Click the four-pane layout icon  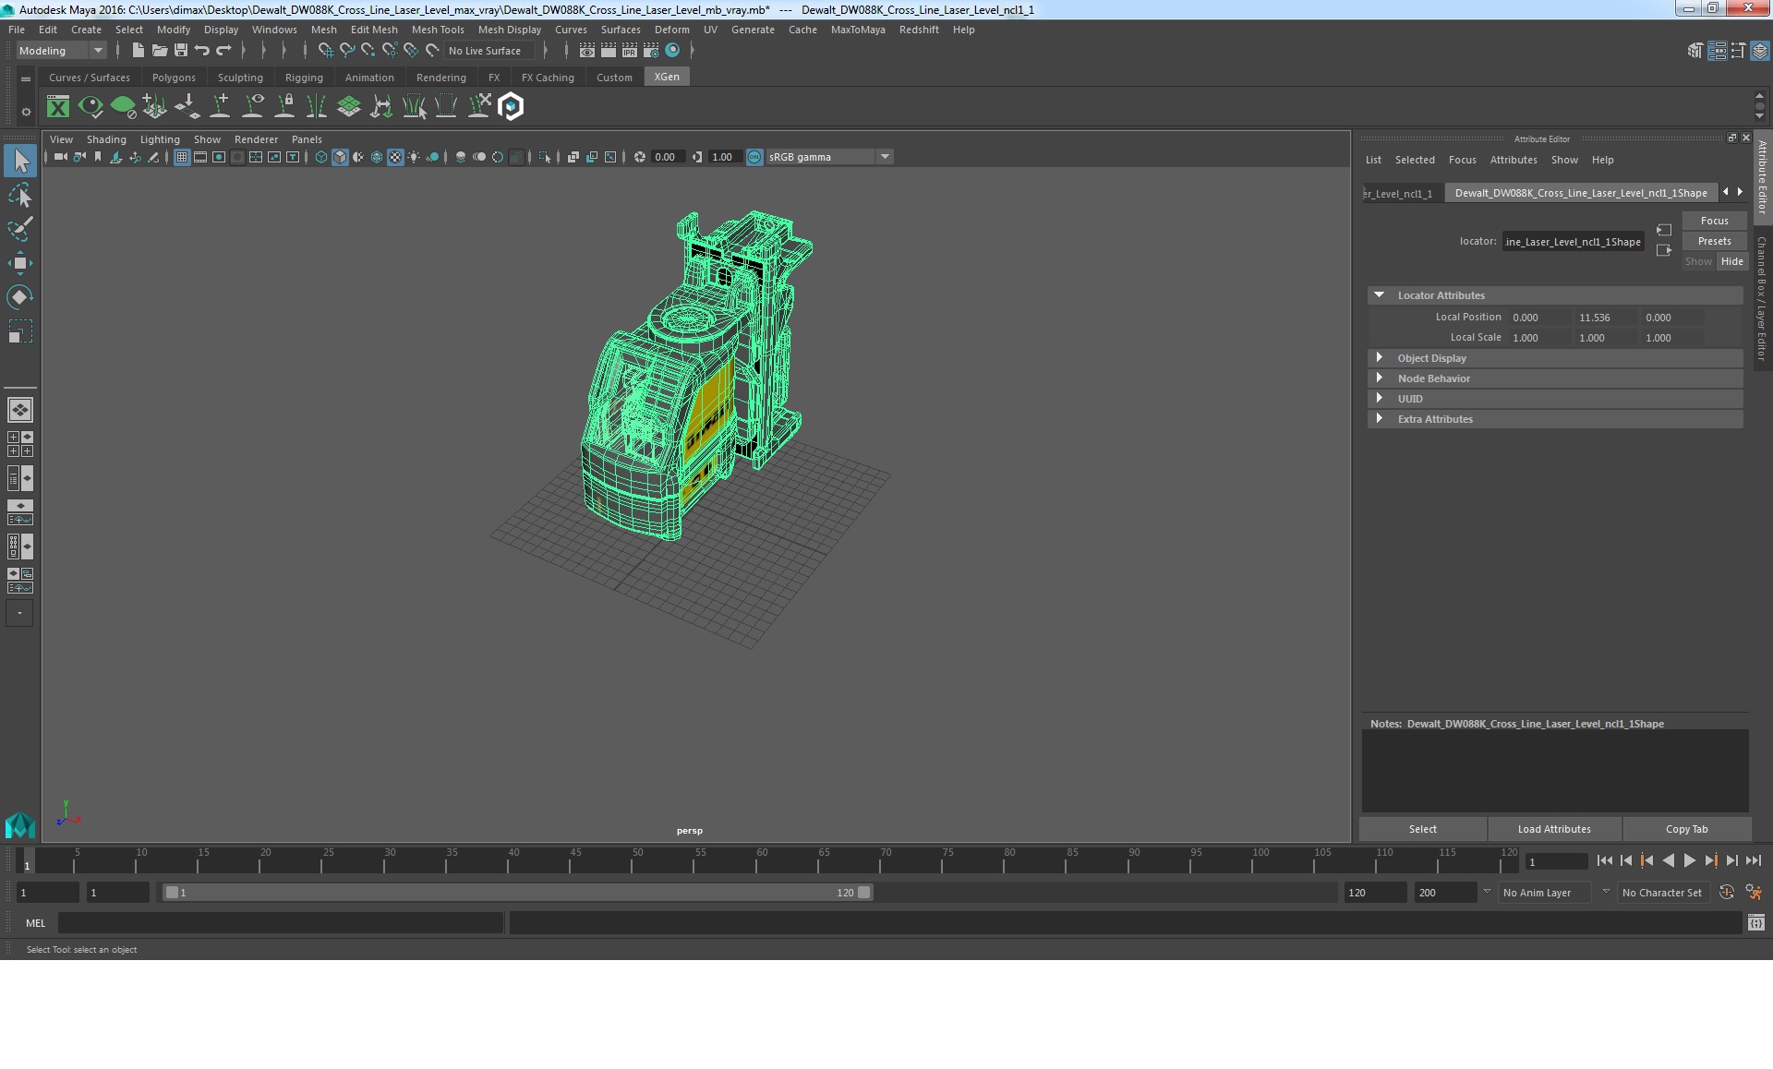(x=19, y=444)
